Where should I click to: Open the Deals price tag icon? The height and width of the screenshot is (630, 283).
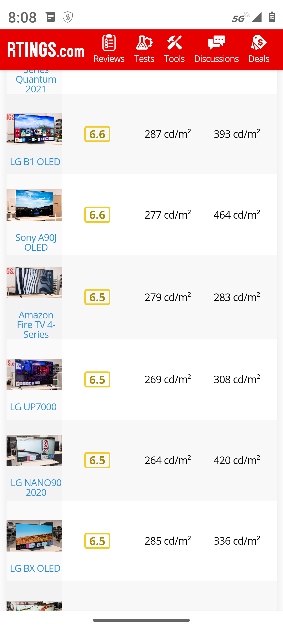[x=259, y=43]
